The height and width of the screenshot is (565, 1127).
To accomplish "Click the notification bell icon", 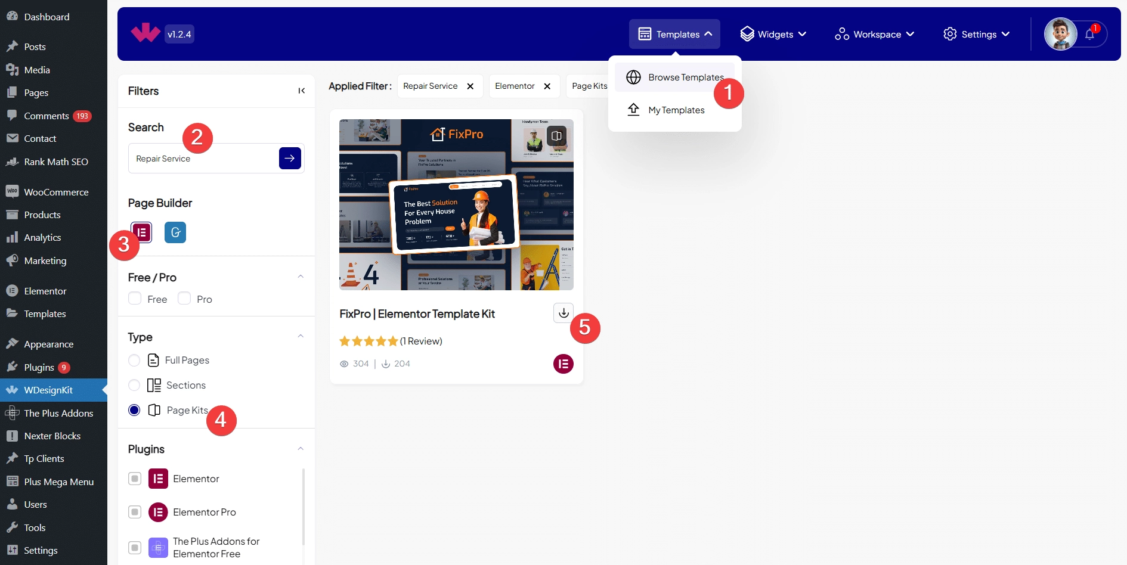I will point(1089,35).
